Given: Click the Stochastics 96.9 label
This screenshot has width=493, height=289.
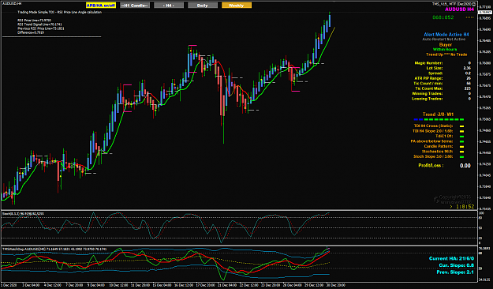Looking at the screenshot, I should [x=437, y=151].
